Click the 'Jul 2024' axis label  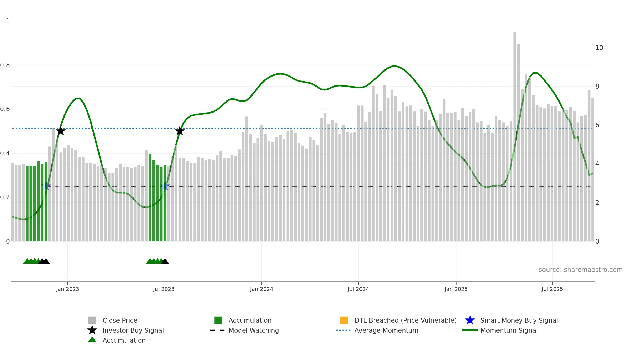pyautogui.click(x=358, y=289)
